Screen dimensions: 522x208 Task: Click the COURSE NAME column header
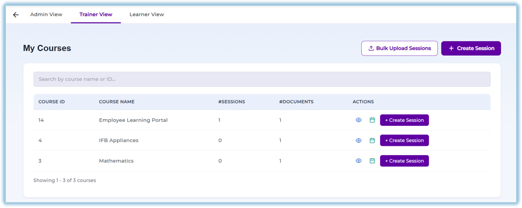[117, 102]
